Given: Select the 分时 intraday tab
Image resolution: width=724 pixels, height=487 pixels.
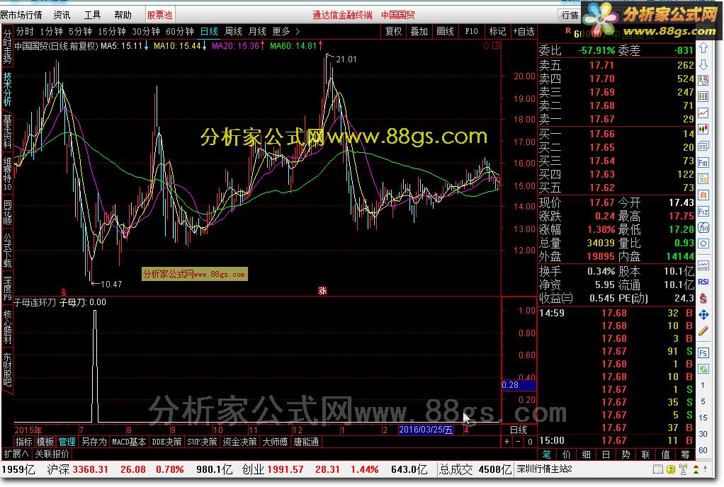Looking at the screenshot, I should 25,31.
